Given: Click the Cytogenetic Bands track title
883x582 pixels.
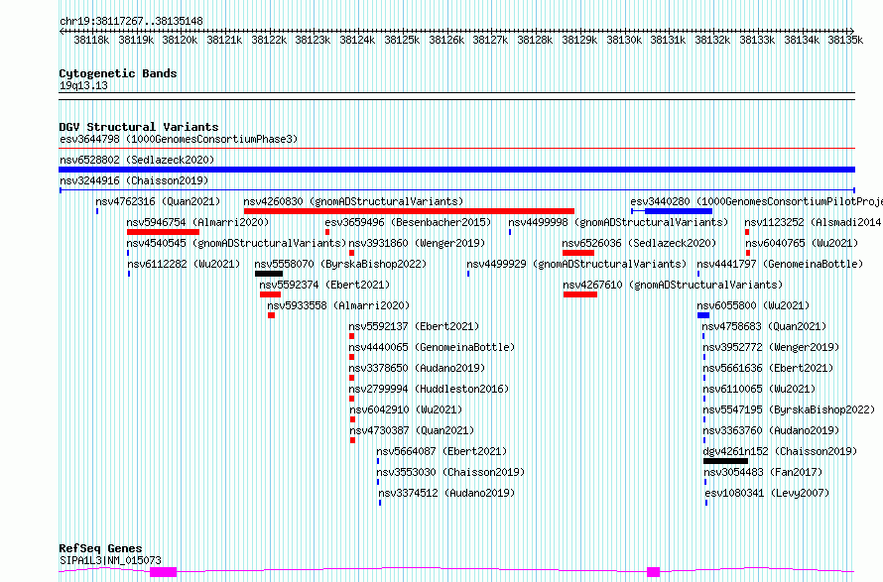Looking at the screenshot, I should (118, 73).
